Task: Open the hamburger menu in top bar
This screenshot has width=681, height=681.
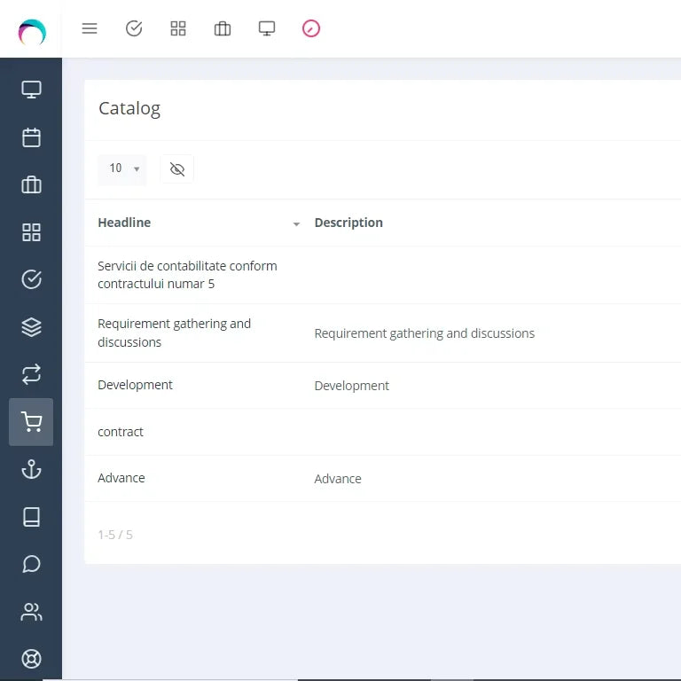Action: click(90, 28)
